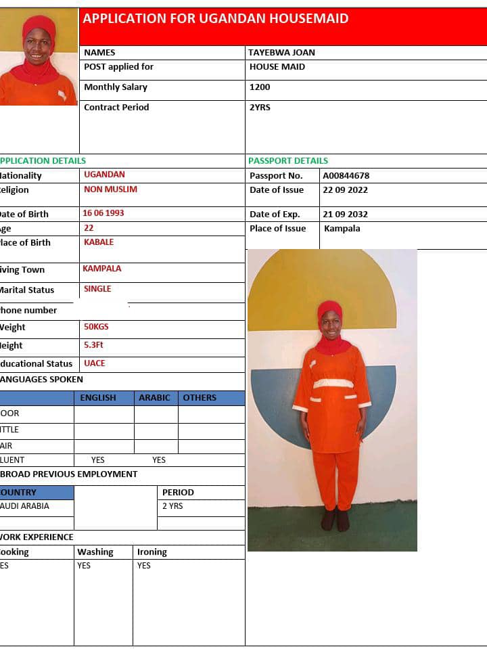Select the Place of Issue value Kampala
This screenshot has width=487, height=649.
pos(342,229)
